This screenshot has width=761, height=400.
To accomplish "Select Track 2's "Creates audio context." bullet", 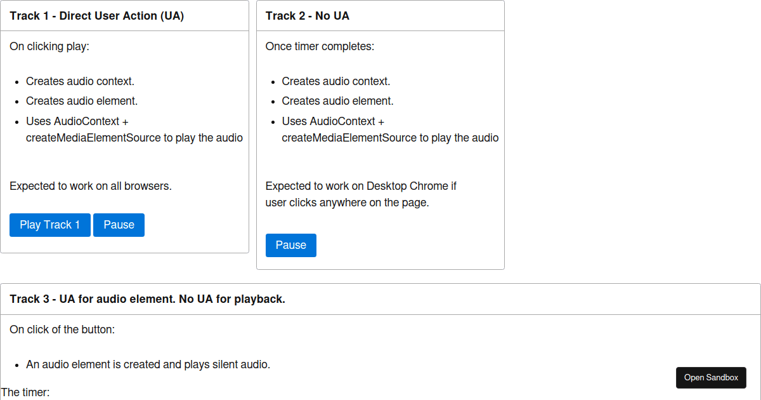I will pyautogui.click(x=336, y=81).
